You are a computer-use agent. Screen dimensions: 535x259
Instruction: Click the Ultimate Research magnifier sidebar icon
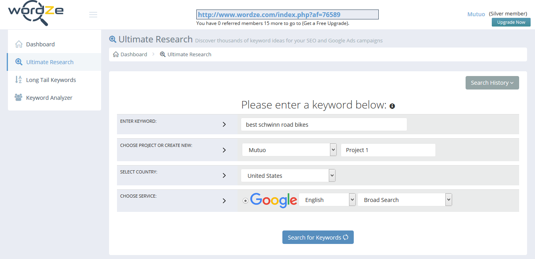pos(19,62)
